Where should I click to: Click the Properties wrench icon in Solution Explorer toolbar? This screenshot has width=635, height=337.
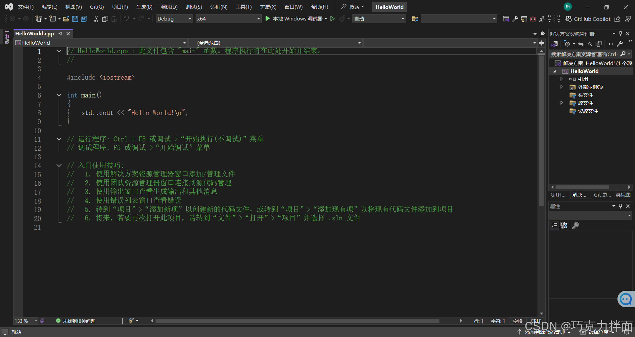[x=620, y=44]
